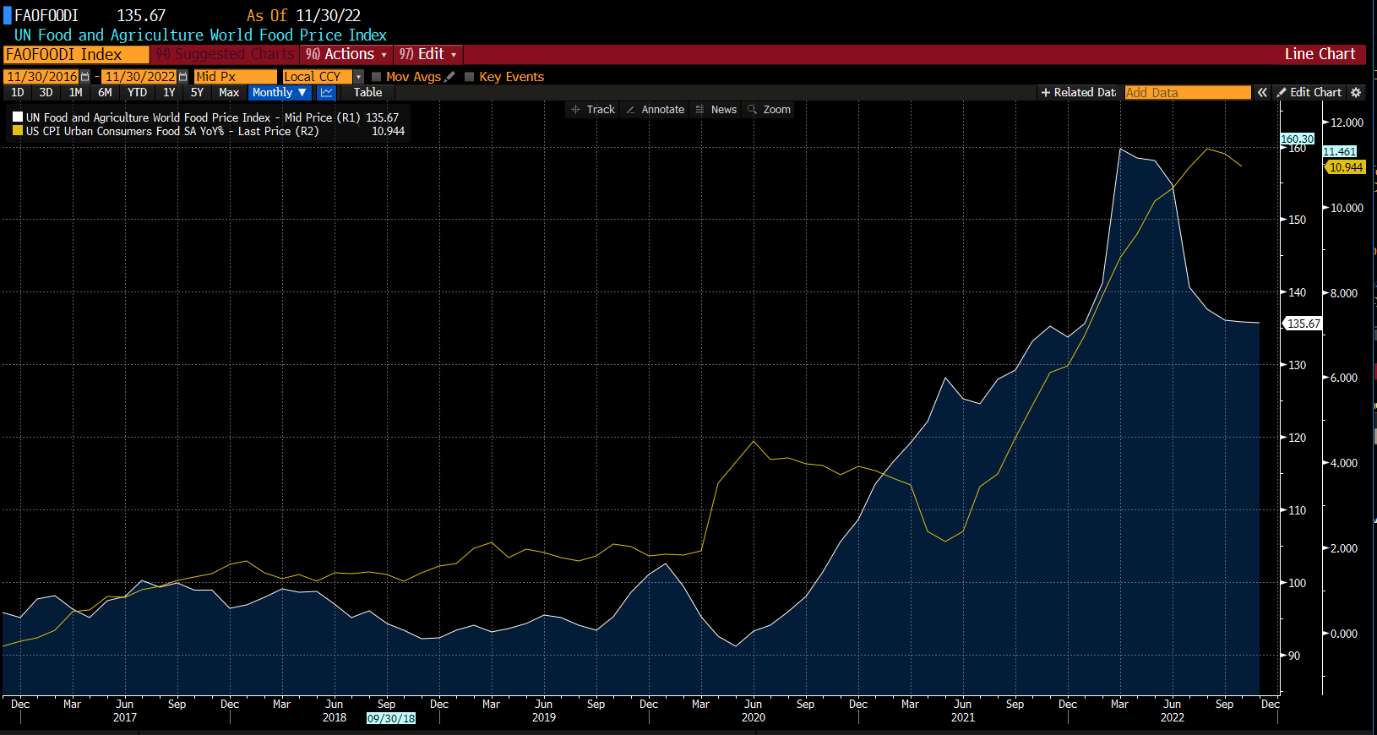Click the Add Data input field
Screen dimensions: 1377x735
click(1187, 93)
